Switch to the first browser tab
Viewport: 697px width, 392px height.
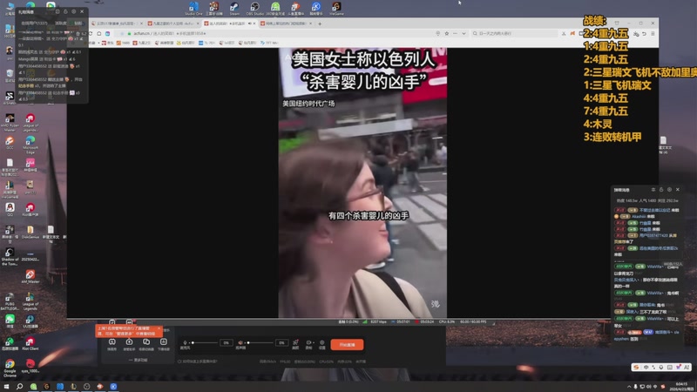click(x=117, y=24)
